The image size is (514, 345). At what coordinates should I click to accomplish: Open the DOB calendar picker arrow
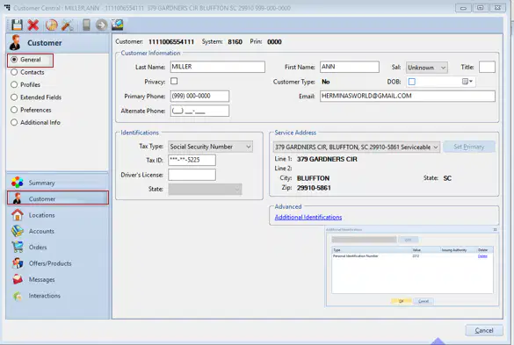point(467,82)
